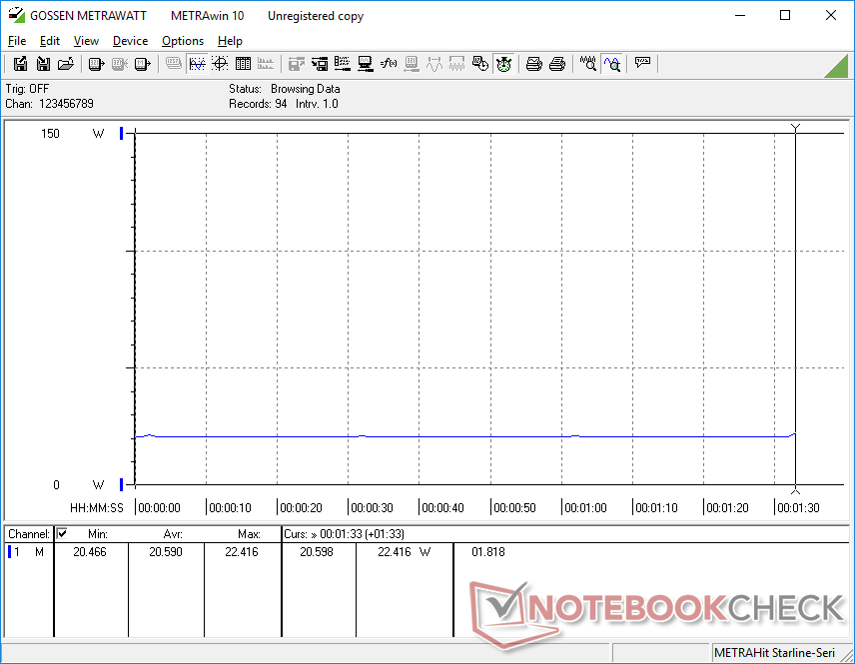Viewport: 855px width, 664px height.
Task: Click the print graph icon
Action: 533,64
